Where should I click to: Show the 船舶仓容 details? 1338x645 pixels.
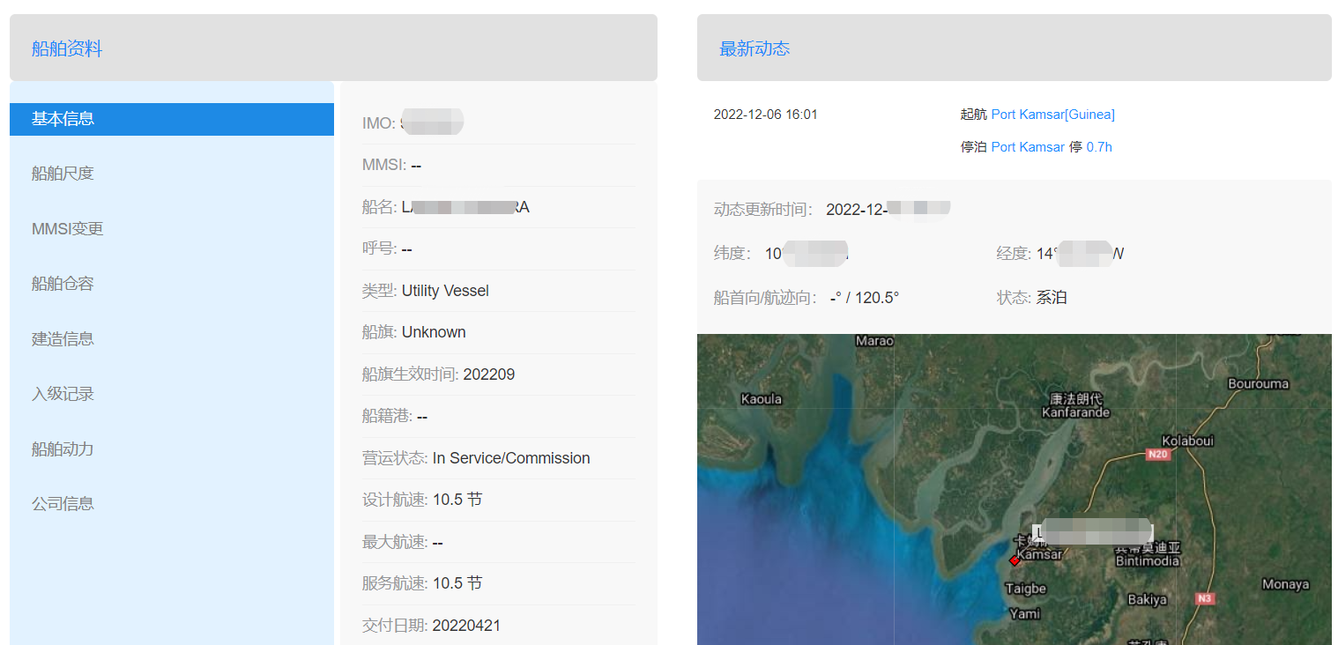tap(63, 284)
